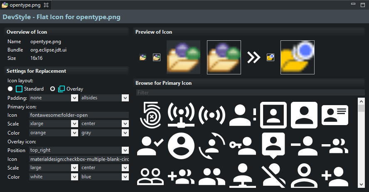This screenshot has width=369, height=192.
Task: Click the large yellow replacement icon preview
Action: pos(298,57)
